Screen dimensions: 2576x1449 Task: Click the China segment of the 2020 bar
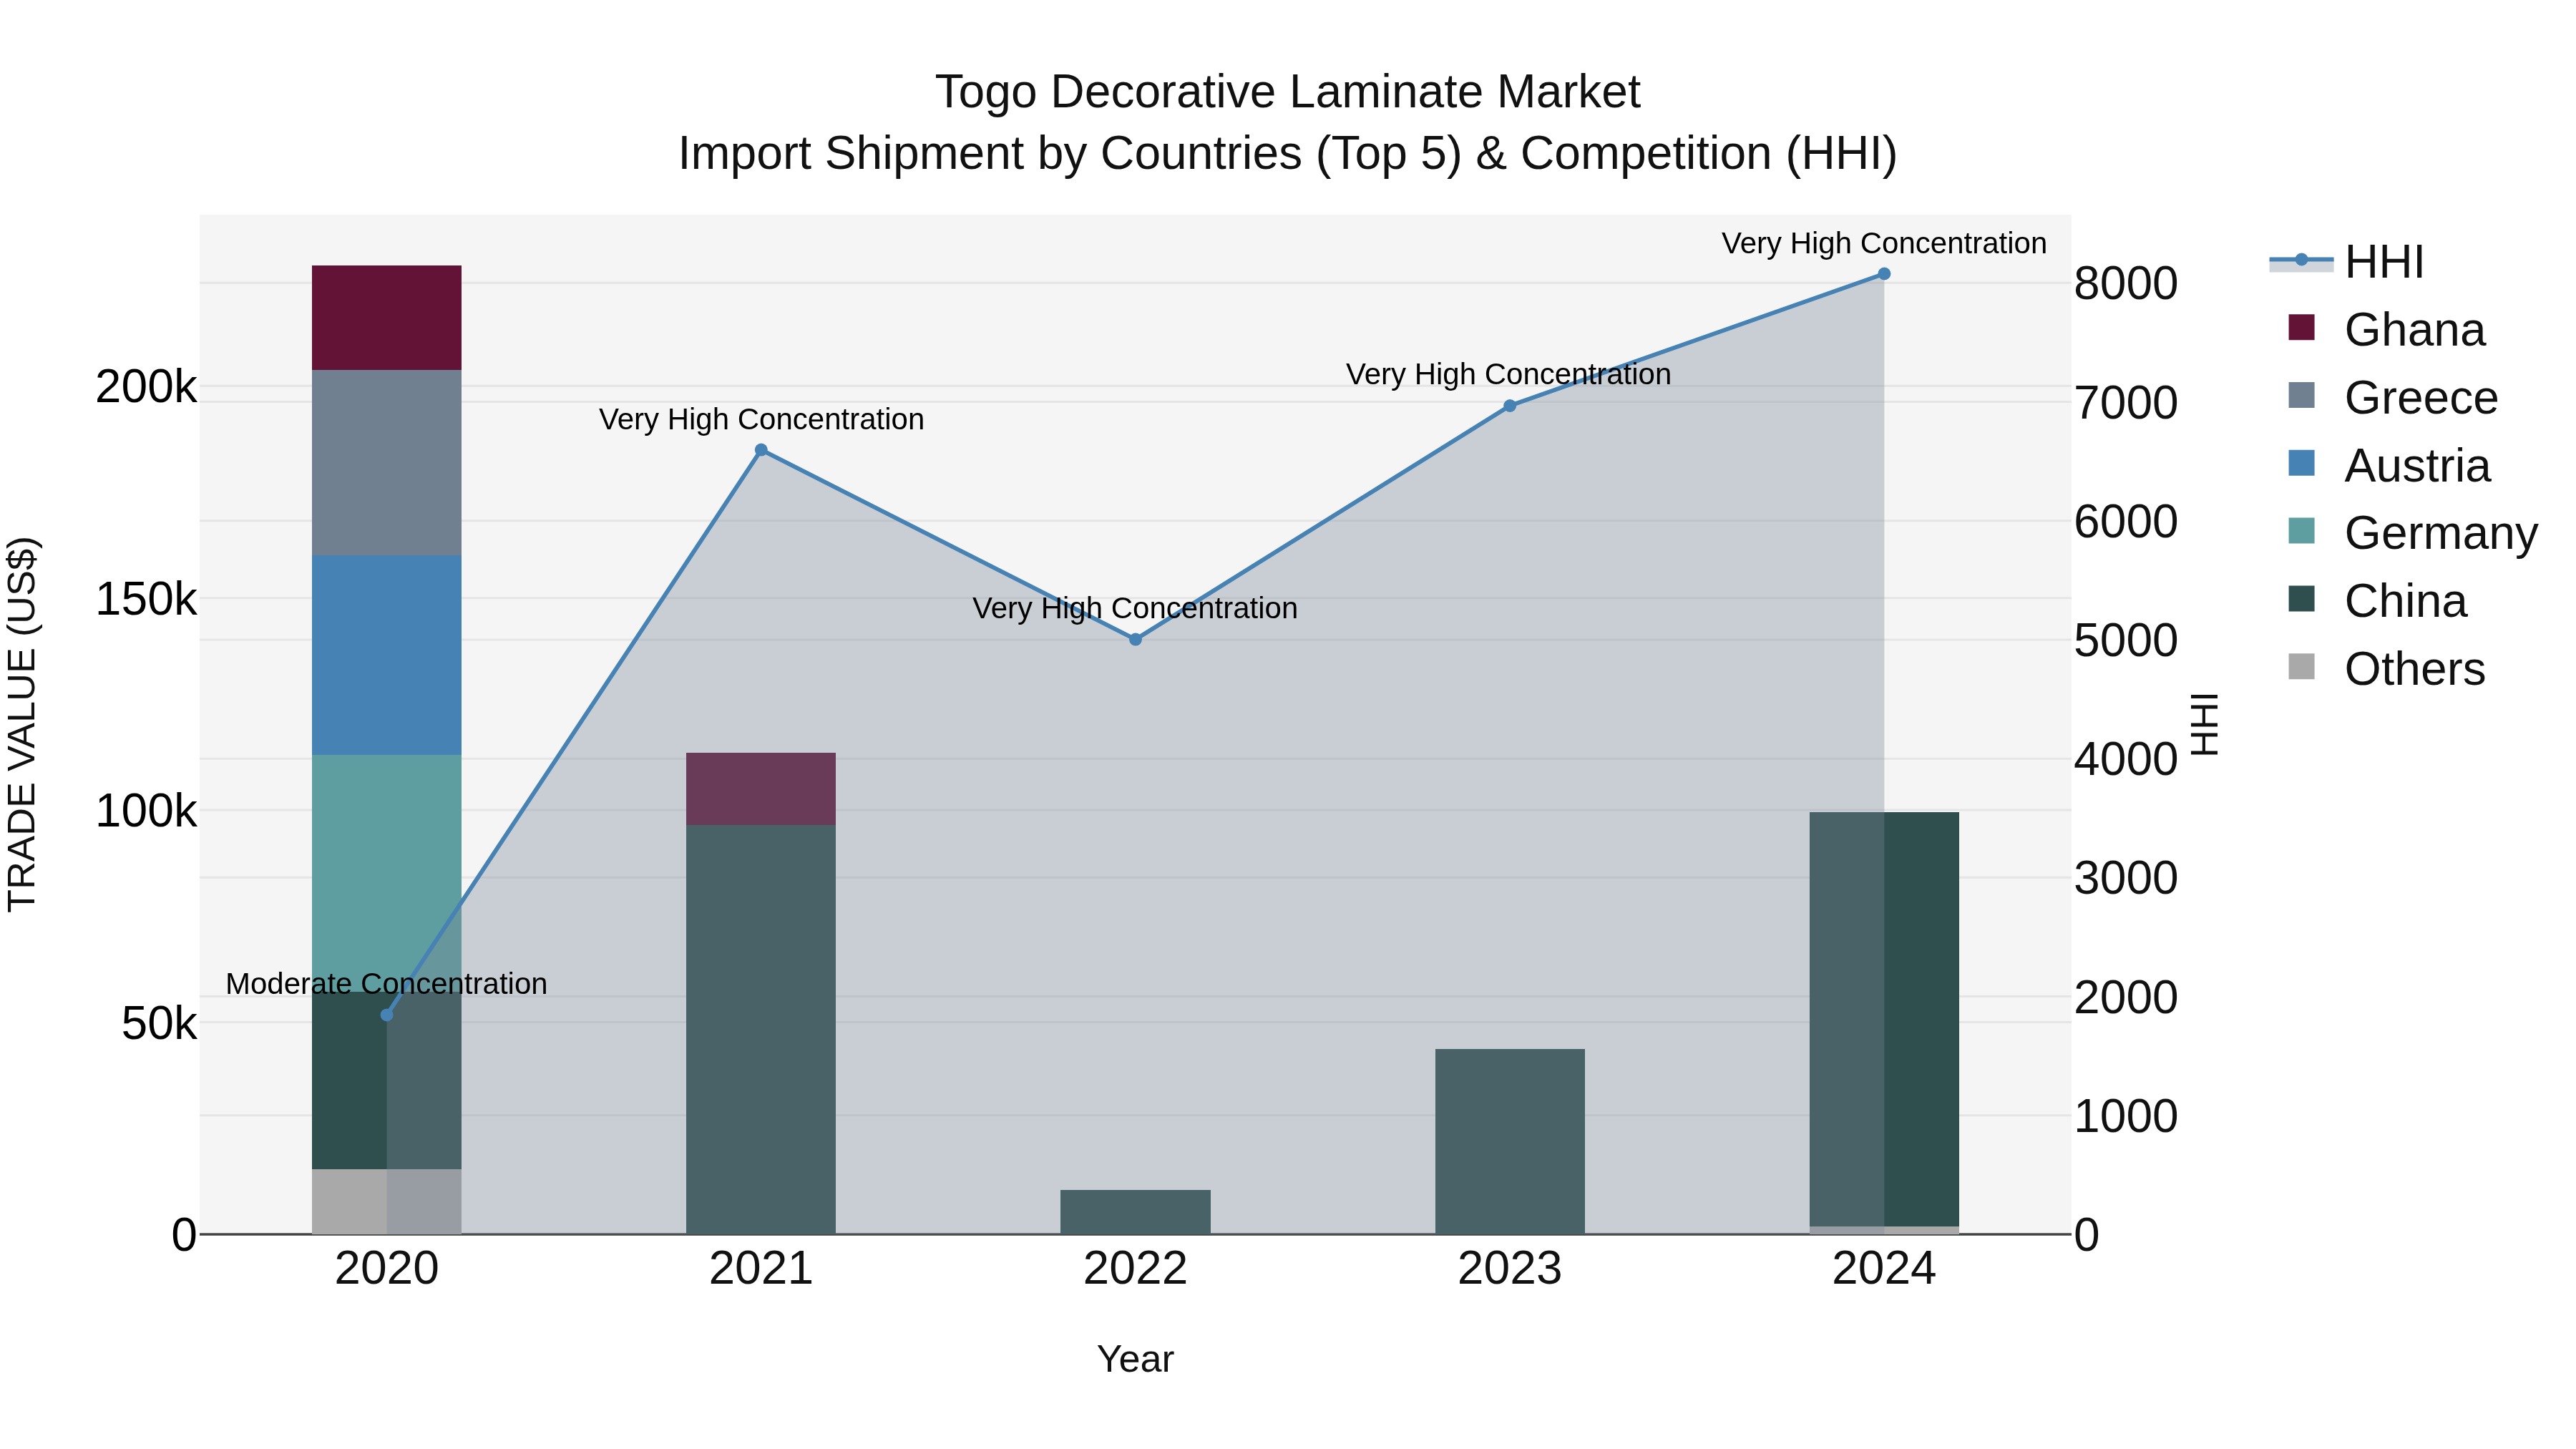[x=387, y=1080]
